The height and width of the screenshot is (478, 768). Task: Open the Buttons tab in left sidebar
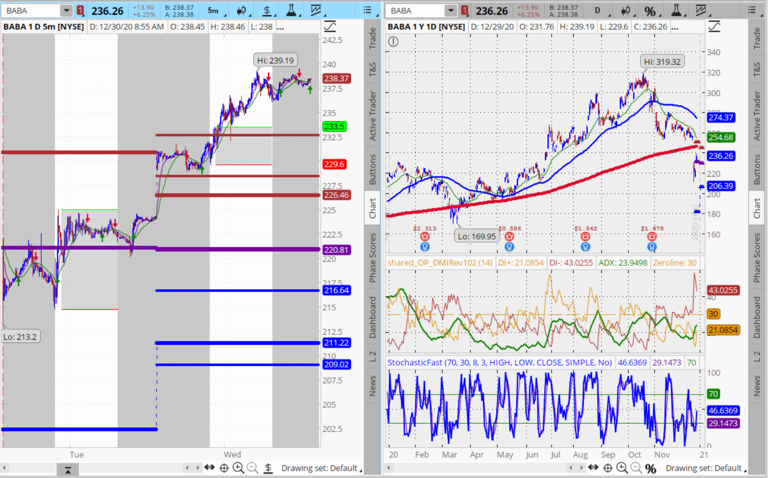(372, 169)
